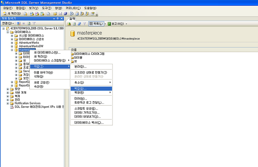Open the 보기(V) menu
Viewport: 258px width, 167px height.
click(x=34, y=8)
